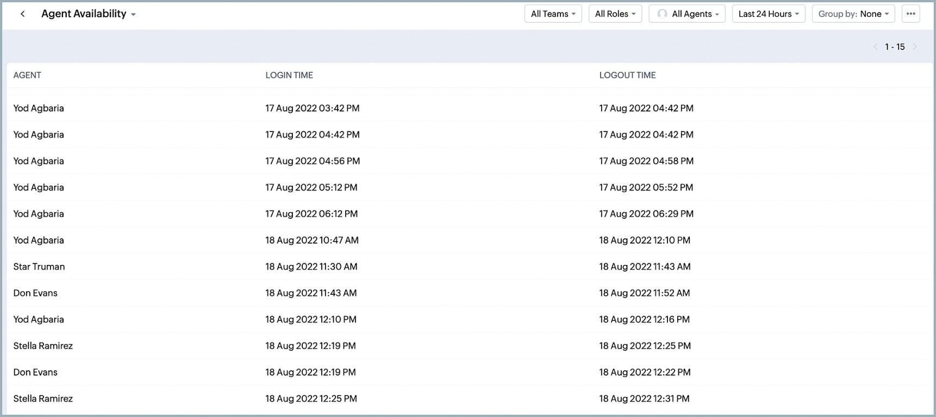
Task: Open the Agent Availability report dropdown
Action: [x=89, y=14]
